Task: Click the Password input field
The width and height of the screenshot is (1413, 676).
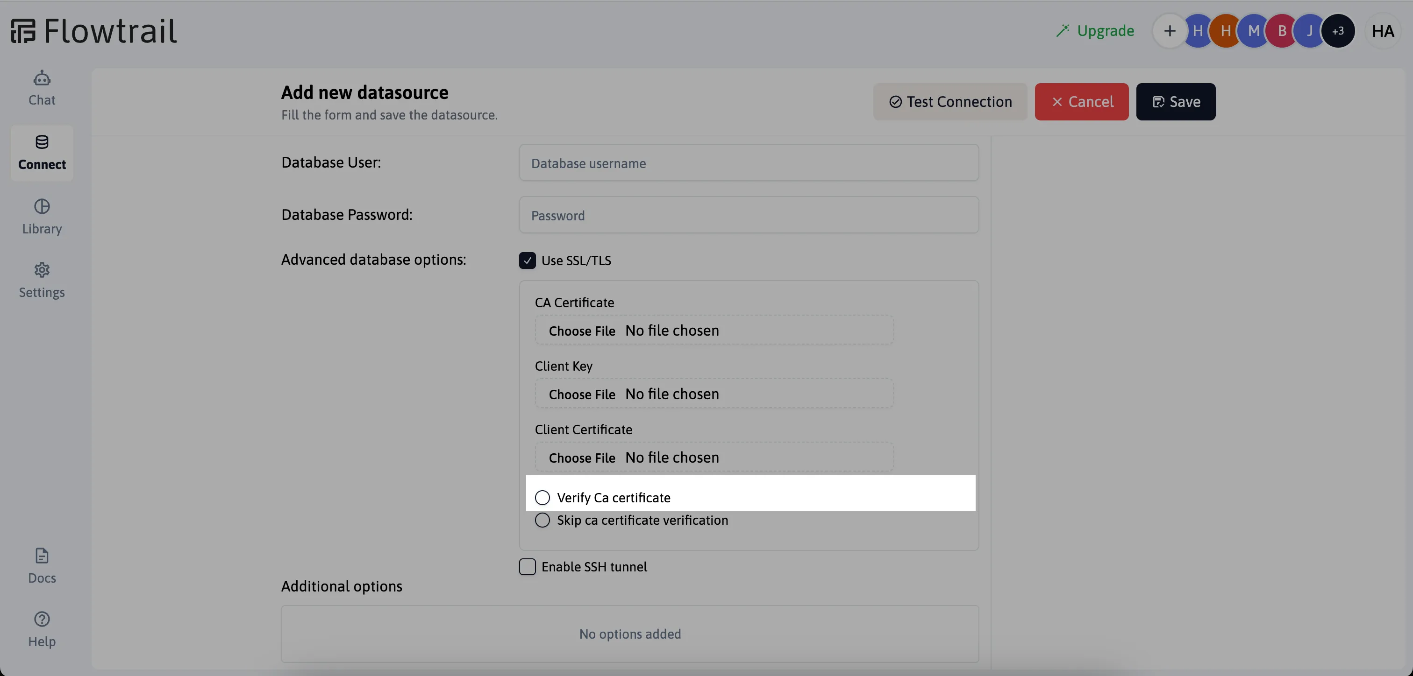Action: [749, 214]
